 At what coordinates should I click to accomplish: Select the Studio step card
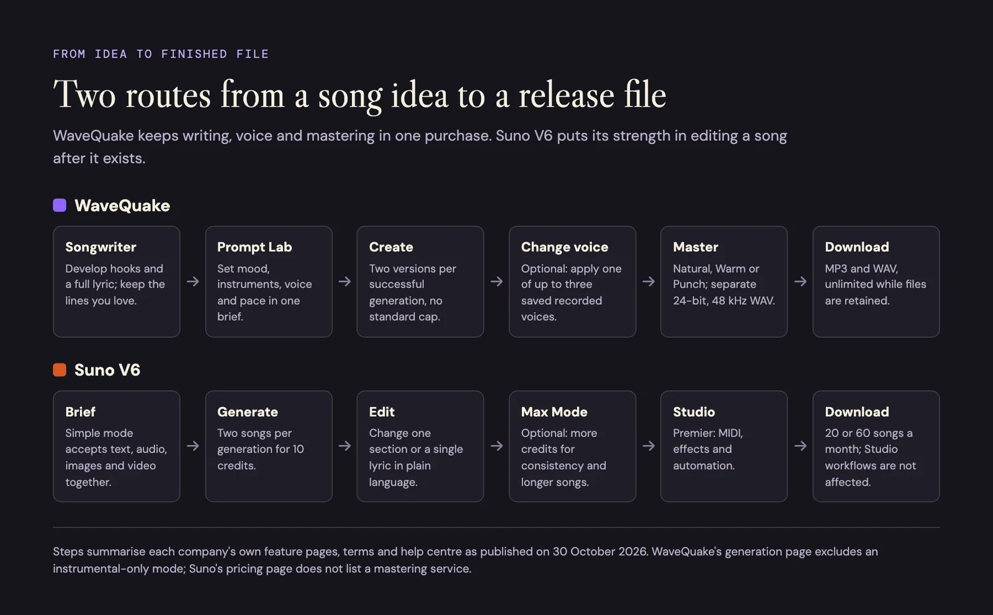(724, 446)
